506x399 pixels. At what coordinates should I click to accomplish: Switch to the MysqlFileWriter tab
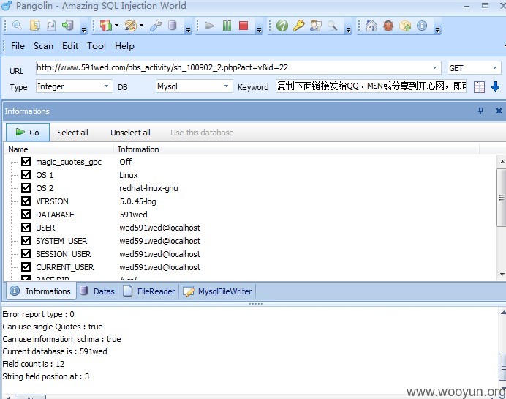[217, 291]
